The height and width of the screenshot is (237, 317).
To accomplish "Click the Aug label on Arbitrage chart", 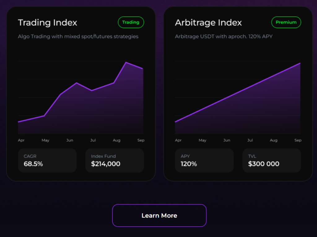I will pyautogui.click(x=274, y=140).
